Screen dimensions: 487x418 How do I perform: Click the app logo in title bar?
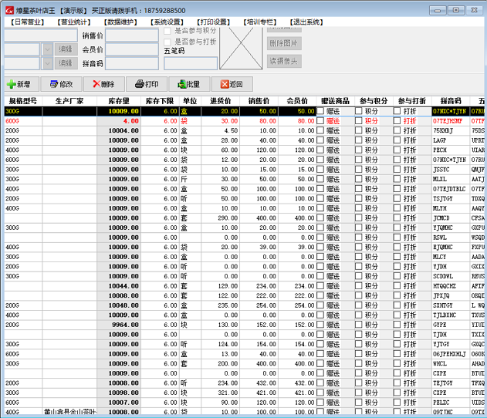click(9, 11)
